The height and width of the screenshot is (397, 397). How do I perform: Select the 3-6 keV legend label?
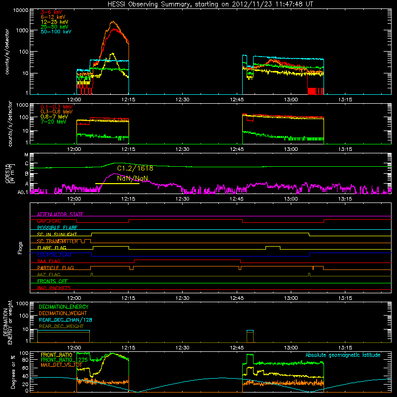point(51,12)
